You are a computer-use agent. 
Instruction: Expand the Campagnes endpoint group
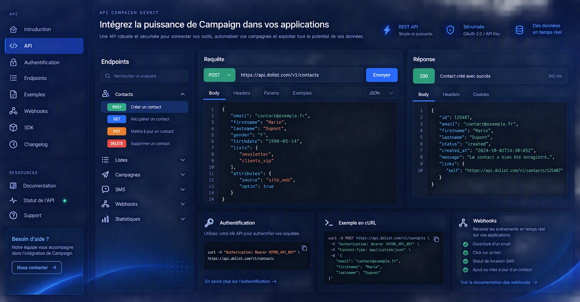(x=183, y=175)
